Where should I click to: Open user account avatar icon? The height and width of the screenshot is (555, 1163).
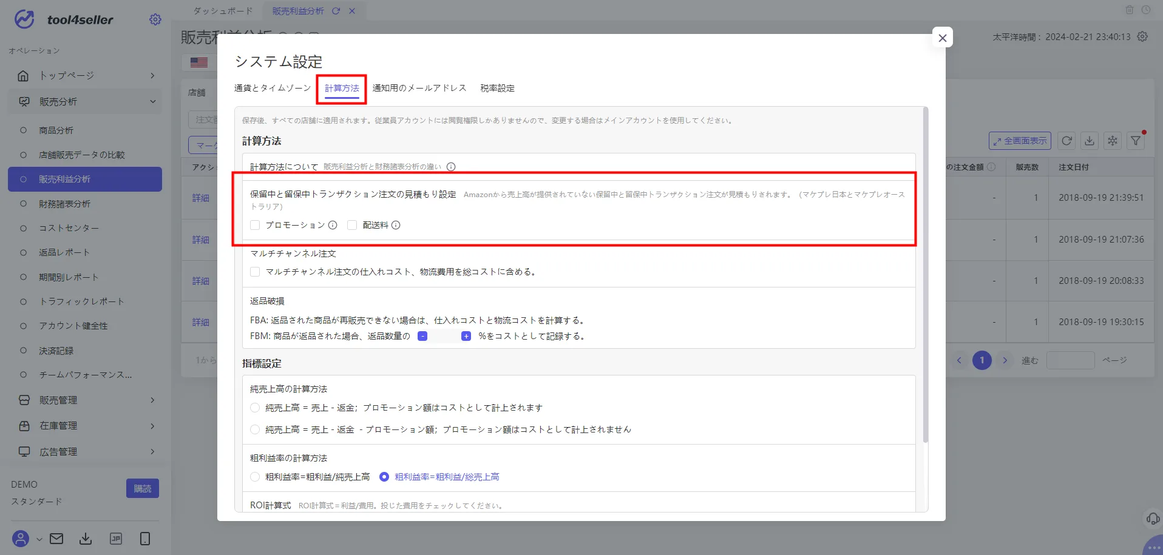tap(21, 539)
